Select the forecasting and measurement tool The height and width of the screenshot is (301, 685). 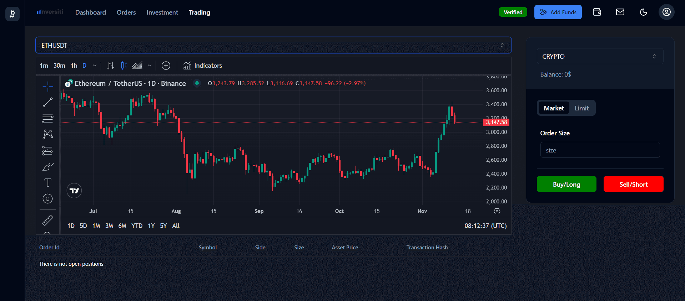[x=48, y=151]
